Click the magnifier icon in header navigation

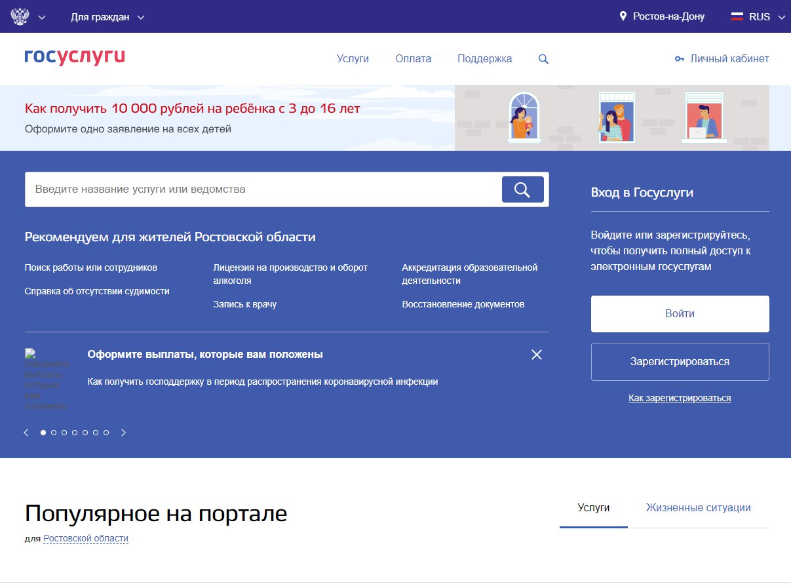(x=543, y=59)
